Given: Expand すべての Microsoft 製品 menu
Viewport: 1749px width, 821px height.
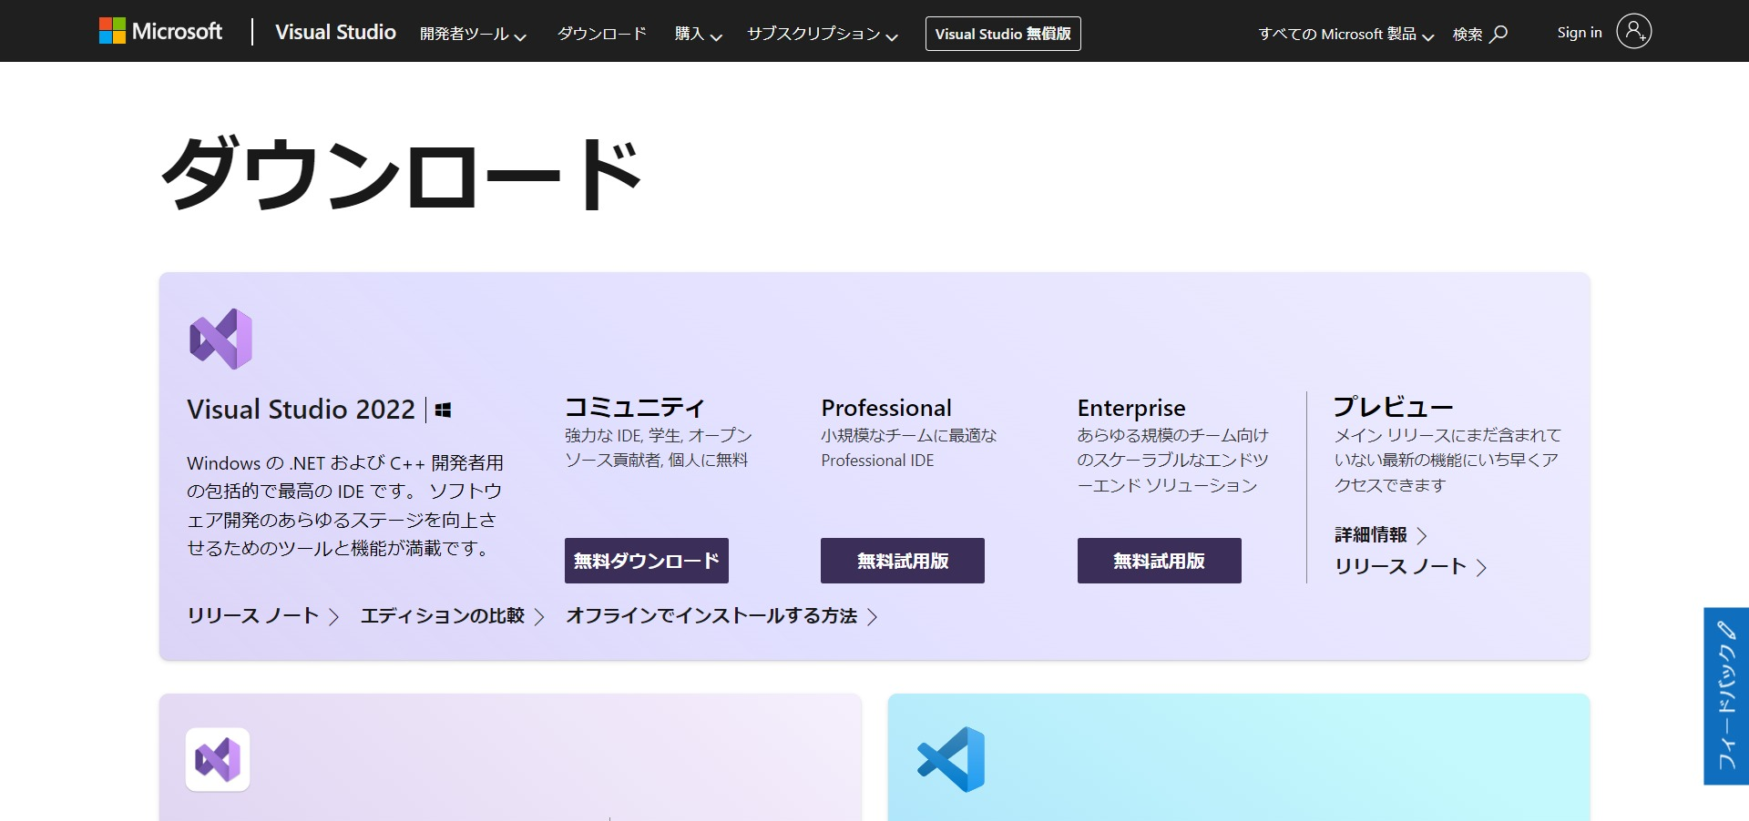Looking at the screenshot, I should (x=1345, y=35).
